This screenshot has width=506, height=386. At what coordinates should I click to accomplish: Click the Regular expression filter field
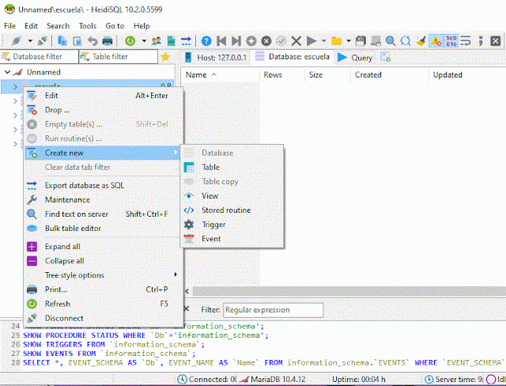tap(273, 310)
